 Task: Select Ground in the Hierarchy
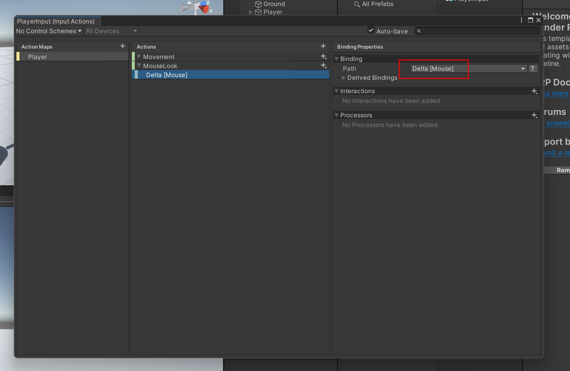(x=274, y=4)
